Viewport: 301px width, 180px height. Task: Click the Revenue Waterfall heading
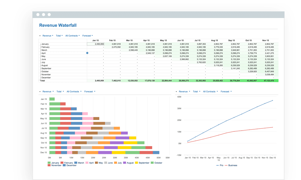tap(58, 25)
